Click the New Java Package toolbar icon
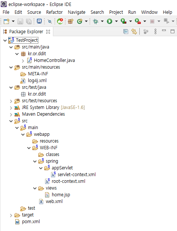This screenshot has width=177, height=231. (x=71, y=21)
